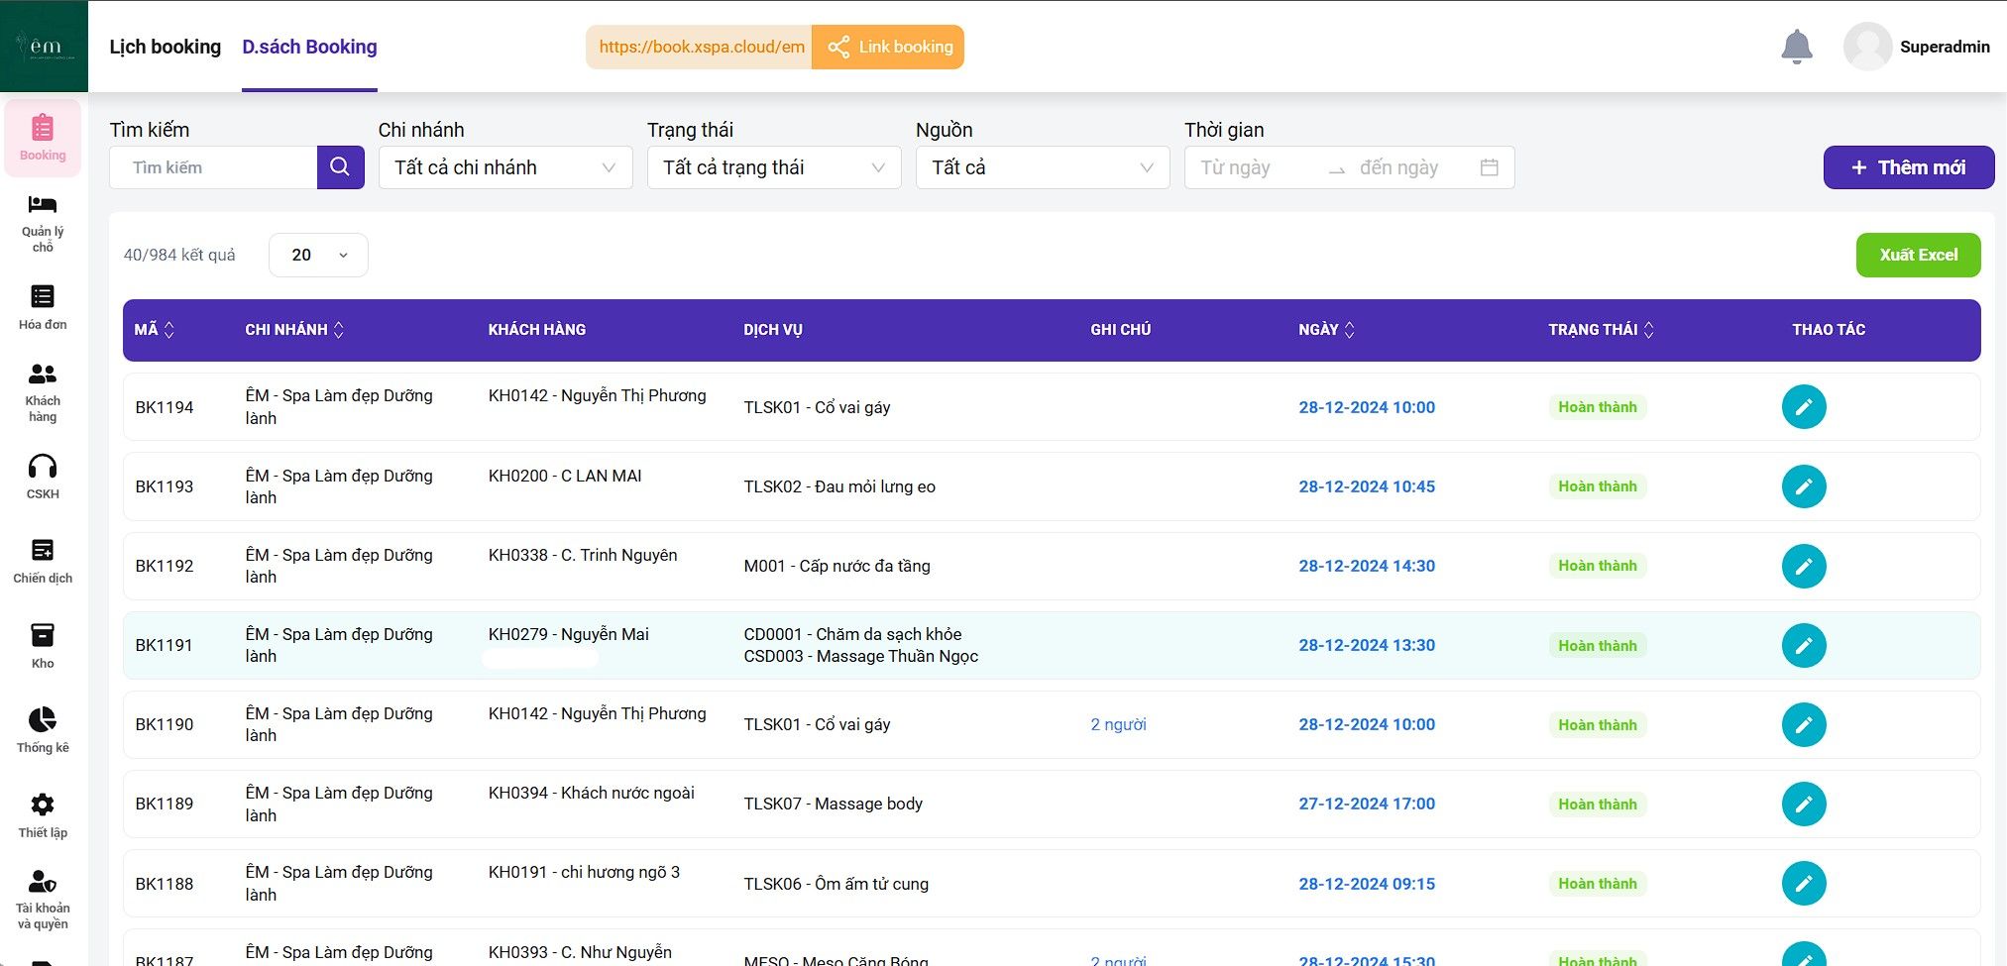Click booking code BK1192
Viewport: 2007px width, 966px height.
coord(165,566)
